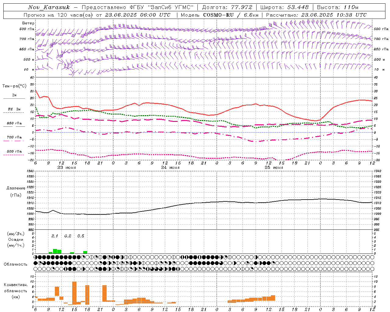The width and height of the screenshot is (390, 312).
Task: Click 'Рассчитано: 23.06.2025 10:38 UTC' timestamp
Action: [316, 15]
